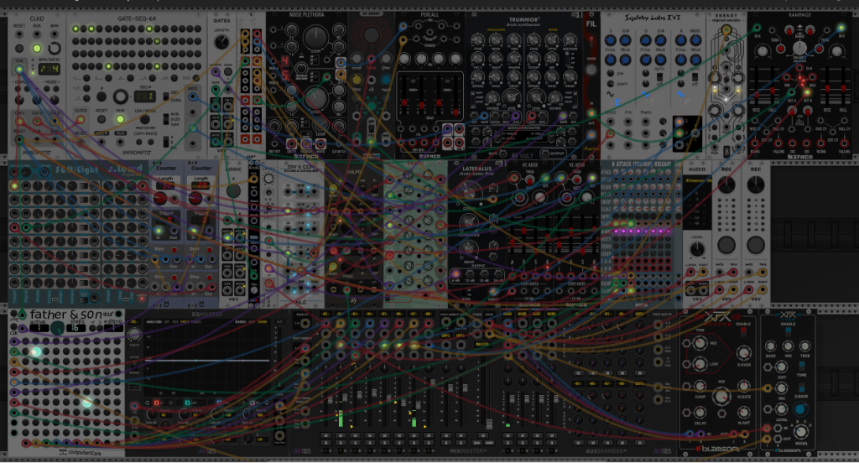
Task: Click the RESONANCE knob on LATERALUS
Action: [468, 221]
